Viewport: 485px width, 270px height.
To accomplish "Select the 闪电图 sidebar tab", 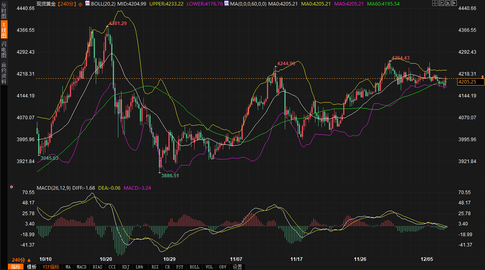I will 4,49.
